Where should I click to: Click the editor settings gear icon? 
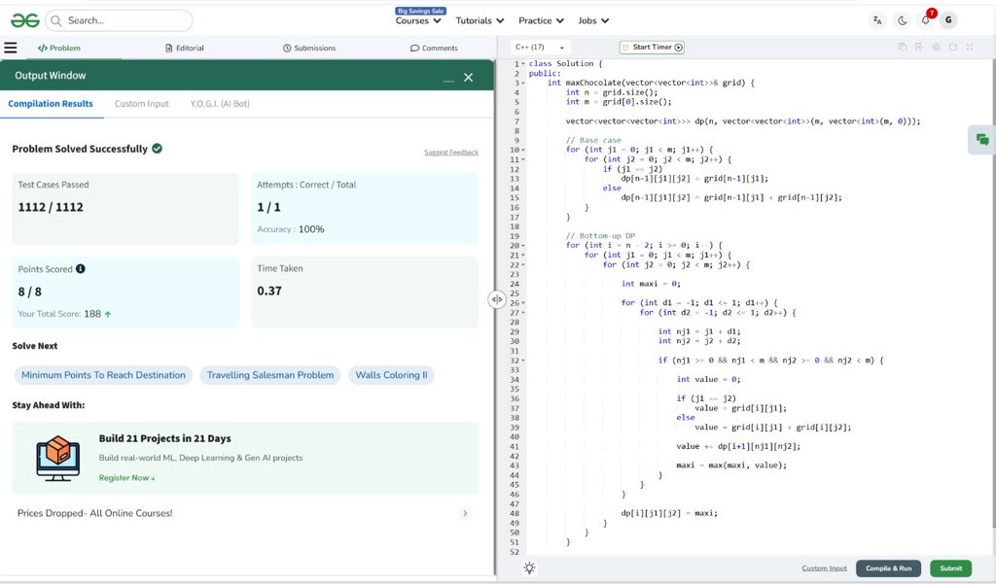tap(936, 47)
